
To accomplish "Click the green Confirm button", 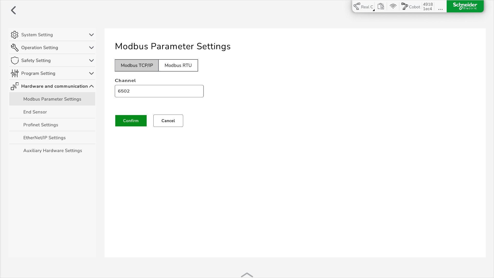I will (131, 121).
